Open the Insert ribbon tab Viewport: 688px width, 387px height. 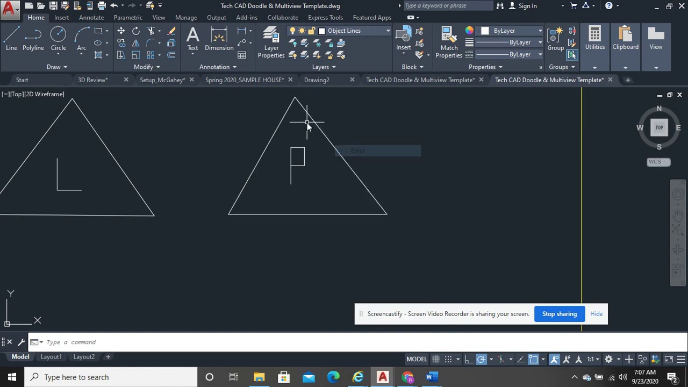(x=61, y=17)
